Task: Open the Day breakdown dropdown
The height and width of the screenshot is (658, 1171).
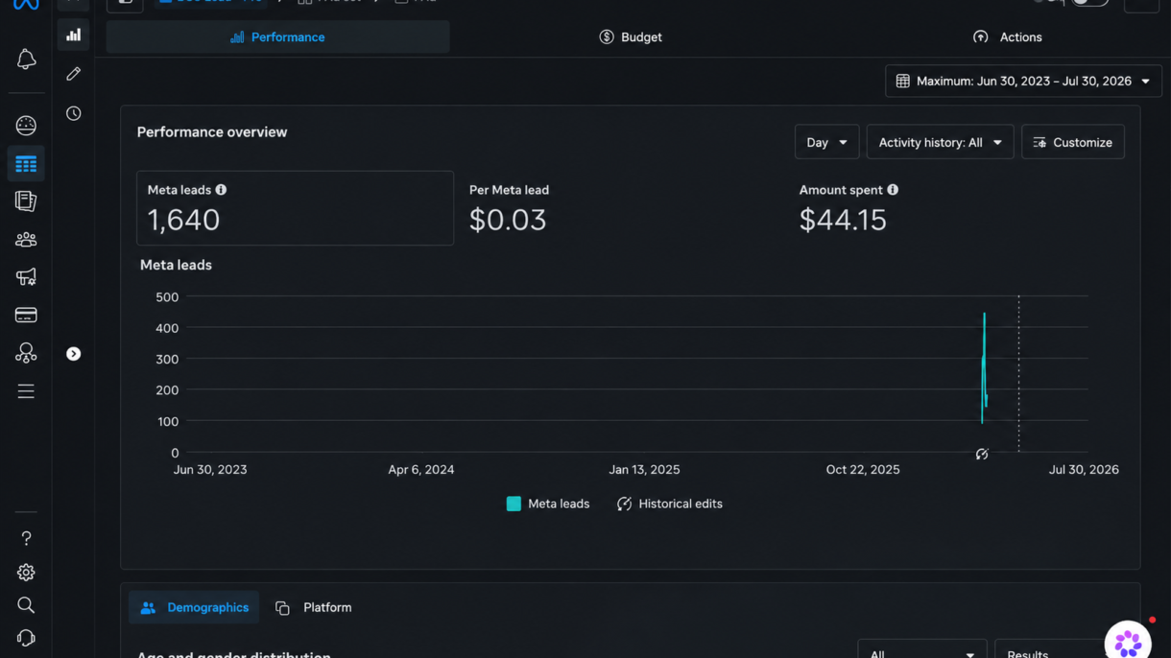Action: point(826,142)
